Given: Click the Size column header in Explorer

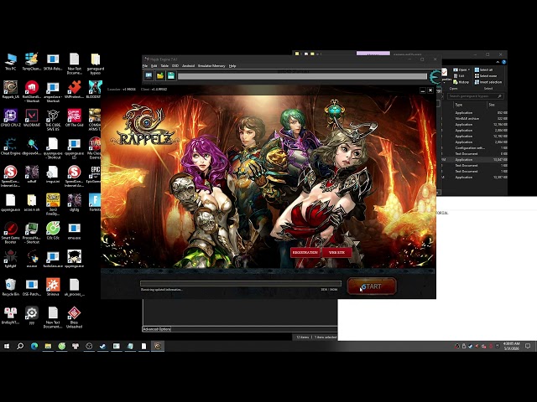Looking at the screenshot, I should coord(492,105).
